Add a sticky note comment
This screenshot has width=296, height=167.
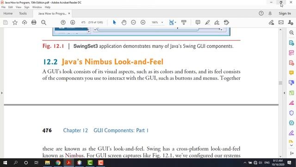pyautogui.click(x=198, y=22)
